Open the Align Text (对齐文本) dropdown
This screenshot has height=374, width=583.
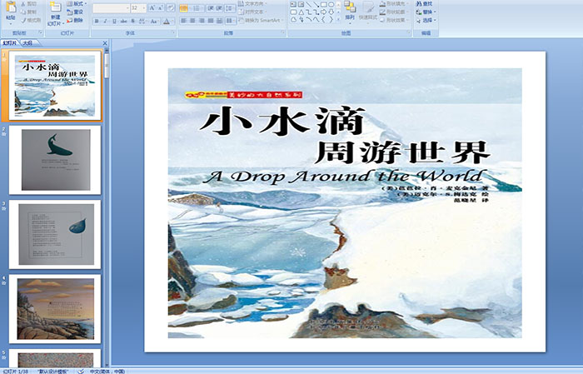click(252, 12)
